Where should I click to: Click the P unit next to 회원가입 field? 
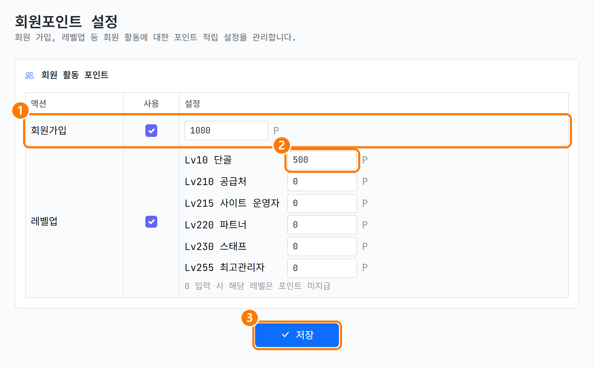pos(276,131)
